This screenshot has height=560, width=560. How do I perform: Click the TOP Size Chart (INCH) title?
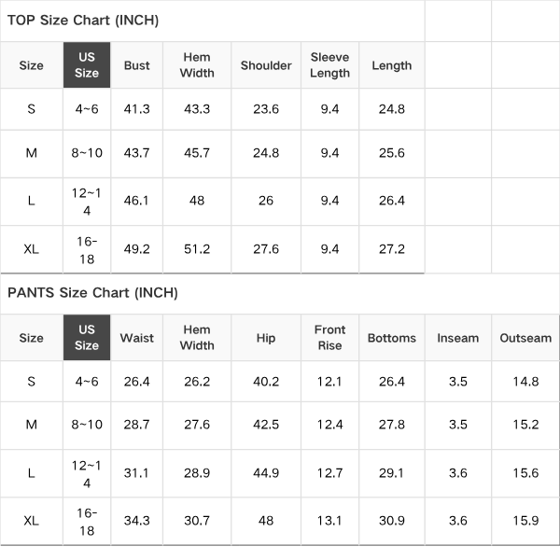(x=83, y=21)
